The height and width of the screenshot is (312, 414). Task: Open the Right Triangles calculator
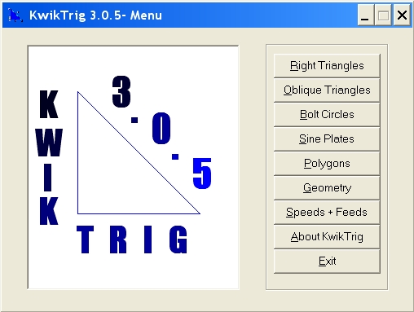click(x=327, y=66)
